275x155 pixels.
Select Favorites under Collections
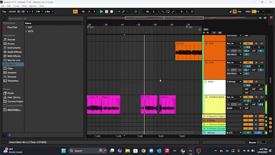point(12,27)
